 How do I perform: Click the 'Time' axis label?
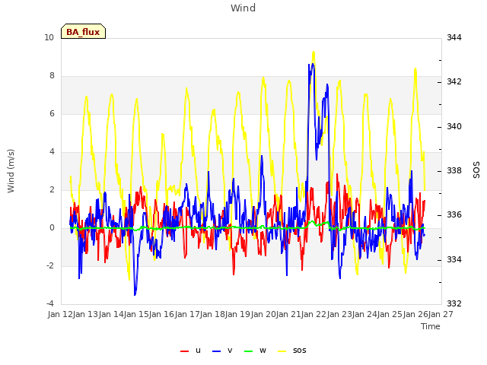pyautogui.click(x=431, y=326)
